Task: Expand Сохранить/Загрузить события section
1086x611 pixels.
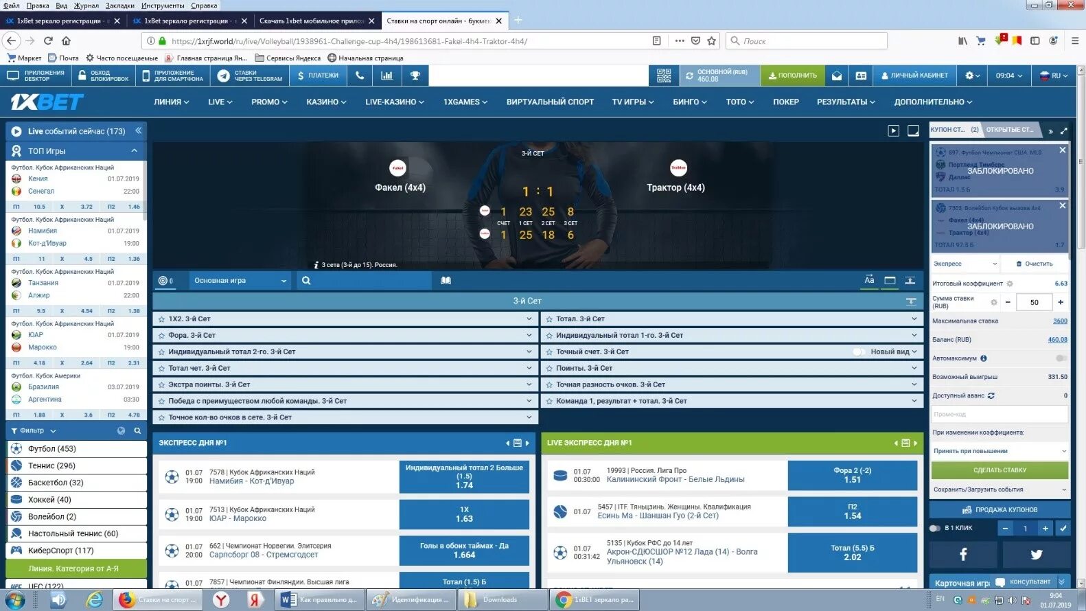Action: pyautogui.click(x=1000, y=489)
